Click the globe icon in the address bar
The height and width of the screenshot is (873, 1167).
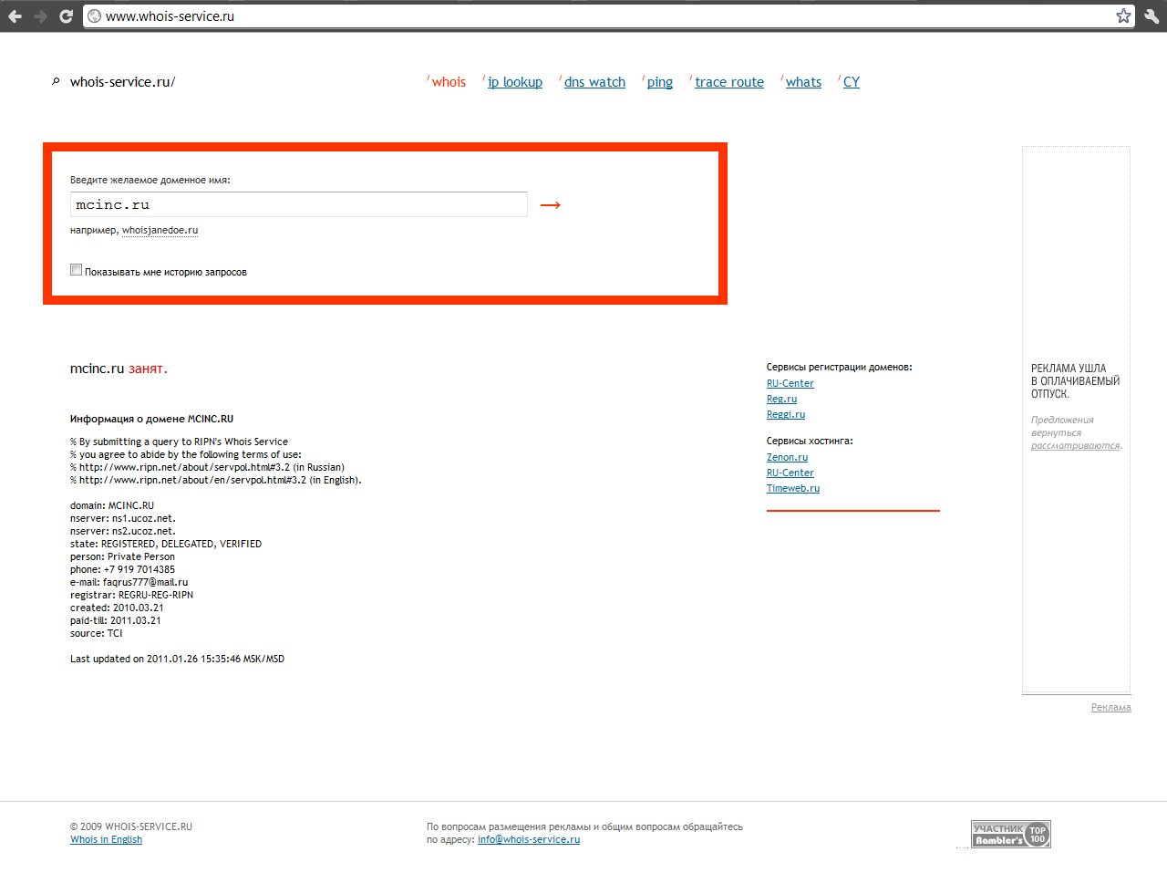(95, 16)
